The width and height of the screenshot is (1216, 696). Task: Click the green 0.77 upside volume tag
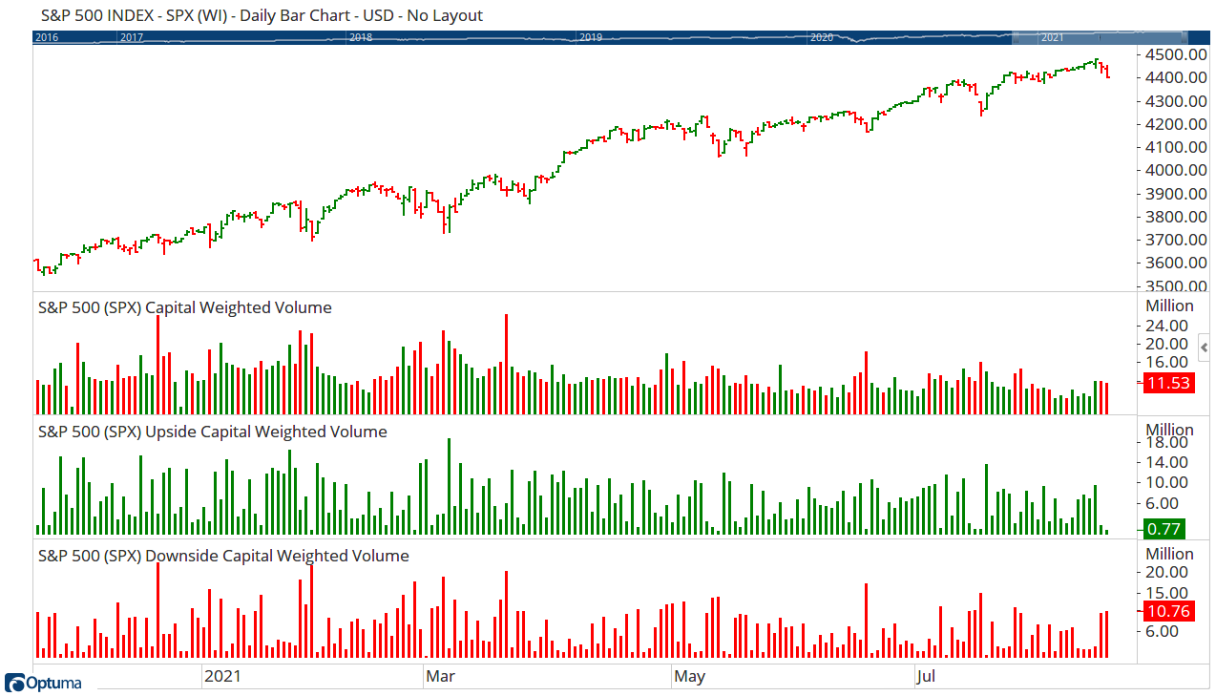coord(1164,528)
